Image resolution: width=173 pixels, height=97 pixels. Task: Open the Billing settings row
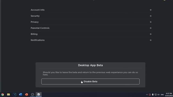pyautogui.click(x=91, y=34)
